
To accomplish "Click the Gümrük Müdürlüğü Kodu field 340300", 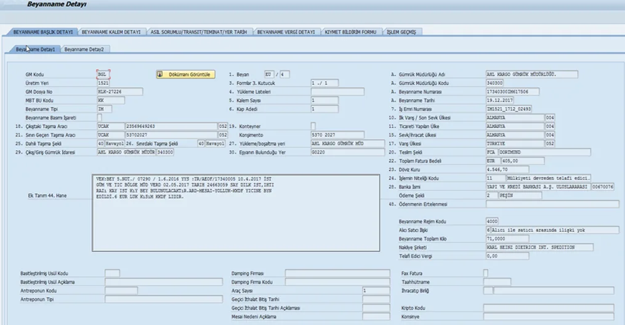I will (494, 83).
